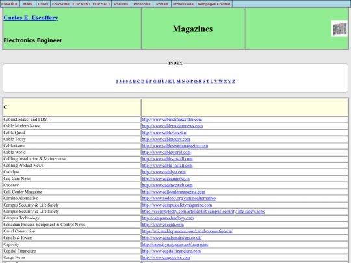Image resolution: width=351 pixels, height=263 pixels.
Task: Jump to index letter M
Action: (178, 81)
